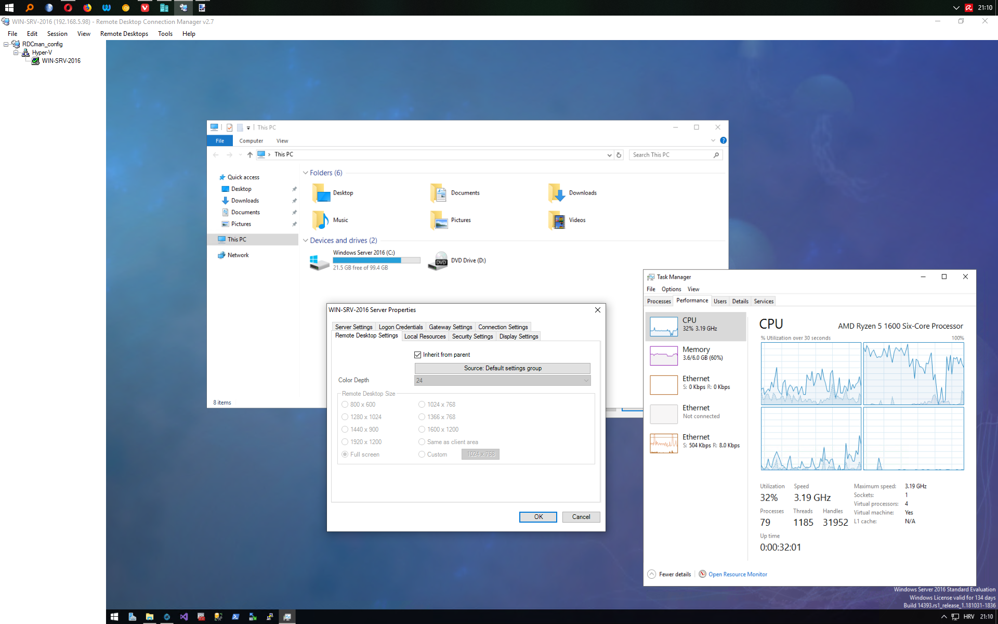Open Logon Credentials tab

point(401,327)
